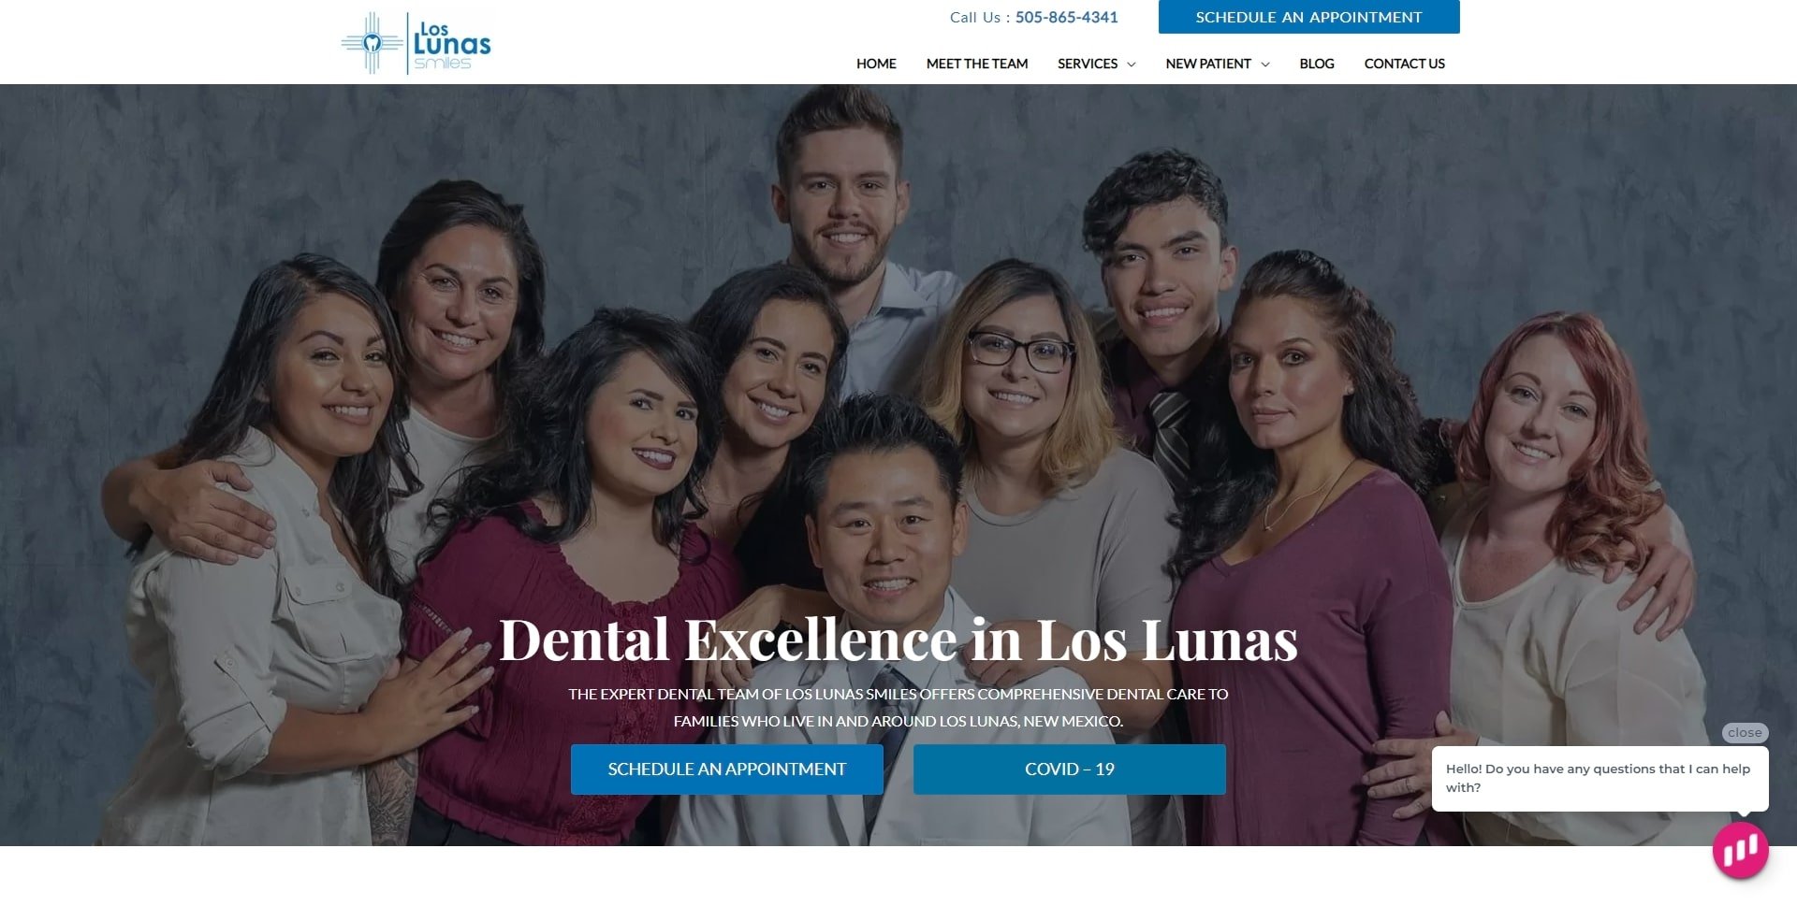Go to the Home menu item
This screenshot has width=1797, height=906.
click(x=876, y=64)
